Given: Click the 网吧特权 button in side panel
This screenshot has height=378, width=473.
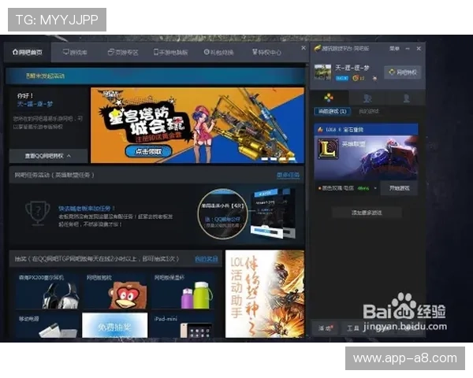Looking at the screenshot, I should (x=402, y=72).
